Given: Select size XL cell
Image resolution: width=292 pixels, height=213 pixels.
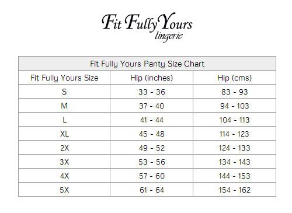Looking at the screenshot, I should pyautogui.click(x=64, y=134).
